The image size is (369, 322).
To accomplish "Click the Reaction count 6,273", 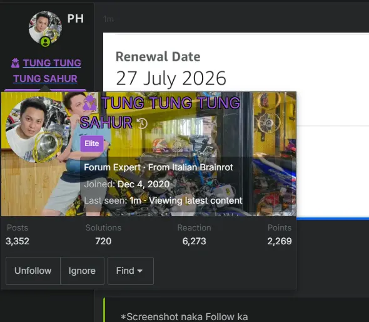I will click(x=194, y=241).
